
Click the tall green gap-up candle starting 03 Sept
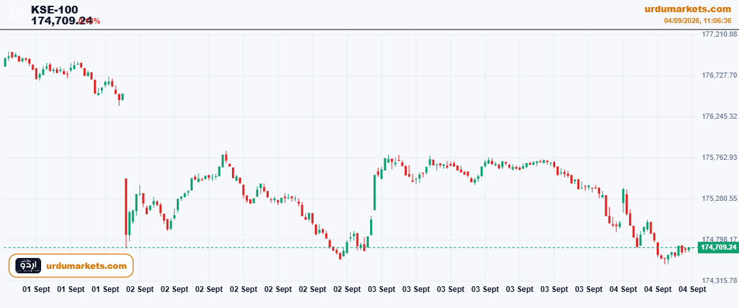click(375, 193)
